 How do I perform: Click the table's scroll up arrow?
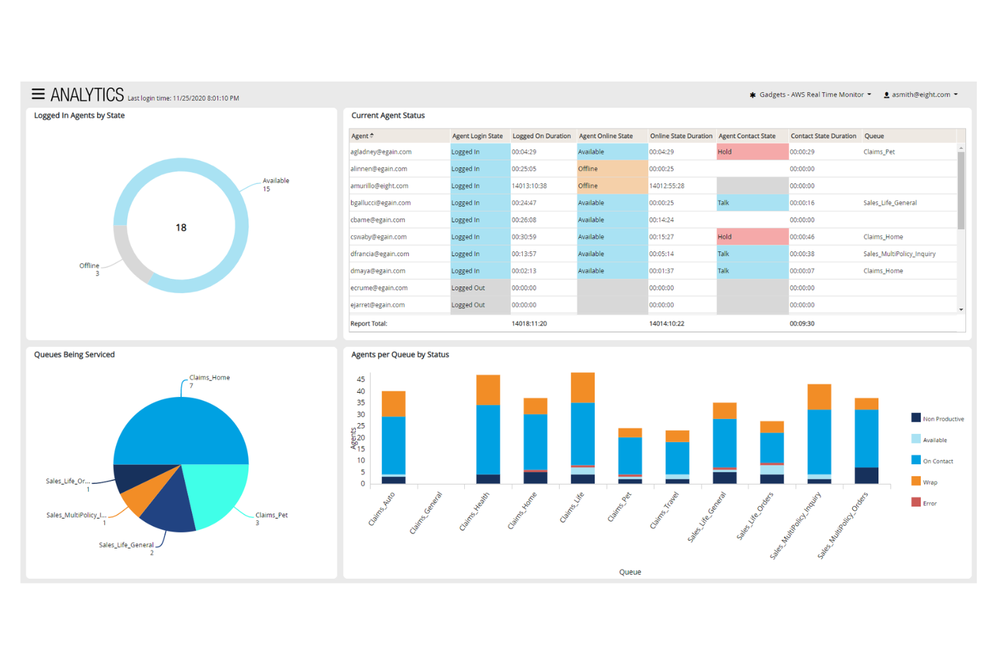pos(961,148)
